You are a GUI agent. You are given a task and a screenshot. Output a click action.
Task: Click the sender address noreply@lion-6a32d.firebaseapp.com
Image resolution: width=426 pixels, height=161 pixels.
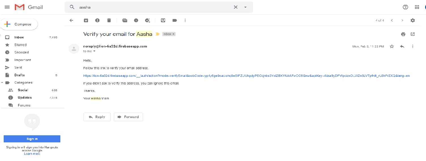[x=115, y=46]
